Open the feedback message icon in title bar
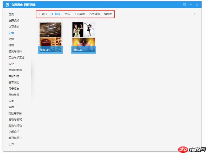This screenshot has width=206, height=153. 185,4
